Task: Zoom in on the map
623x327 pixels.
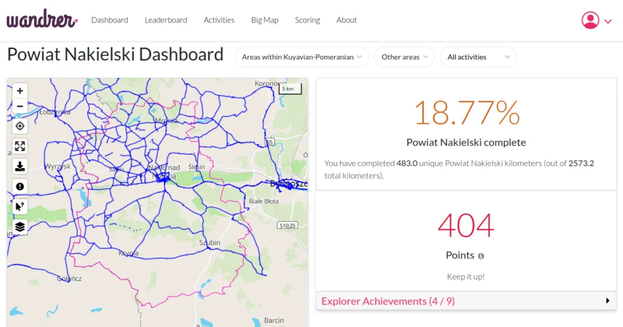Action: coord(20,90)
